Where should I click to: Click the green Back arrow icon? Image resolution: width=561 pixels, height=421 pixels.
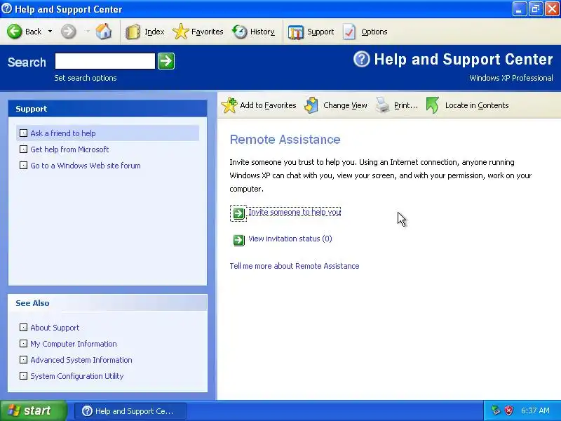(x=15, y=32)
